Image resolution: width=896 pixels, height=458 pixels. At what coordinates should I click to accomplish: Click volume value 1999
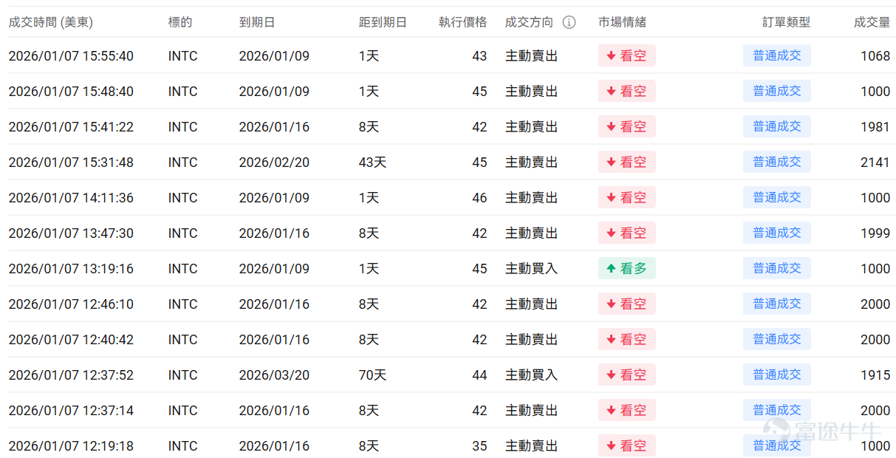coord(875,233)
